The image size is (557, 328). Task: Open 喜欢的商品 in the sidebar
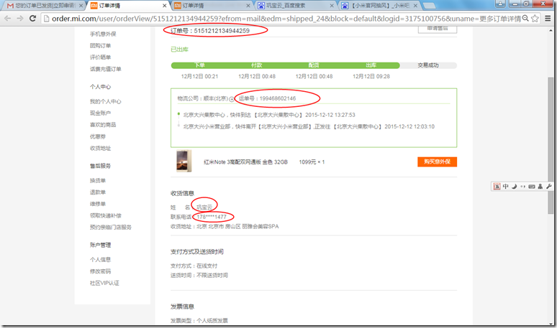[103, 125]
